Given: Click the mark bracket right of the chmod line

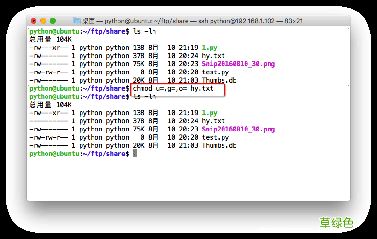Looking at the screenshot, I should point(348,89).
